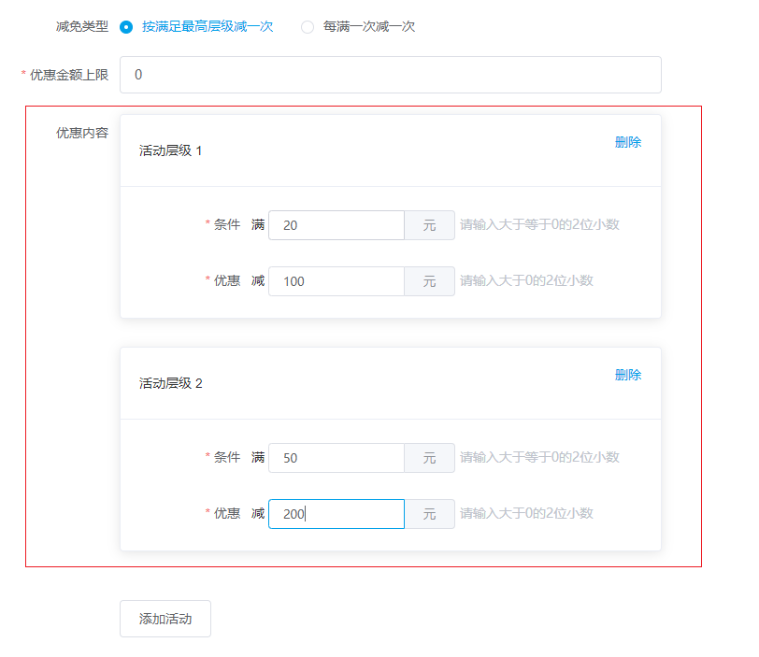Click the 条件 label in 活动层级 1
This screenshot has width=759, height=657.
pos(226,224)
